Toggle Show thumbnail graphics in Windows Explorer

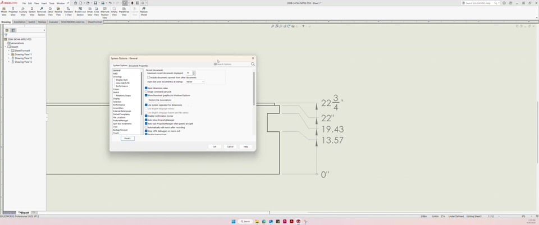[146, 95]
